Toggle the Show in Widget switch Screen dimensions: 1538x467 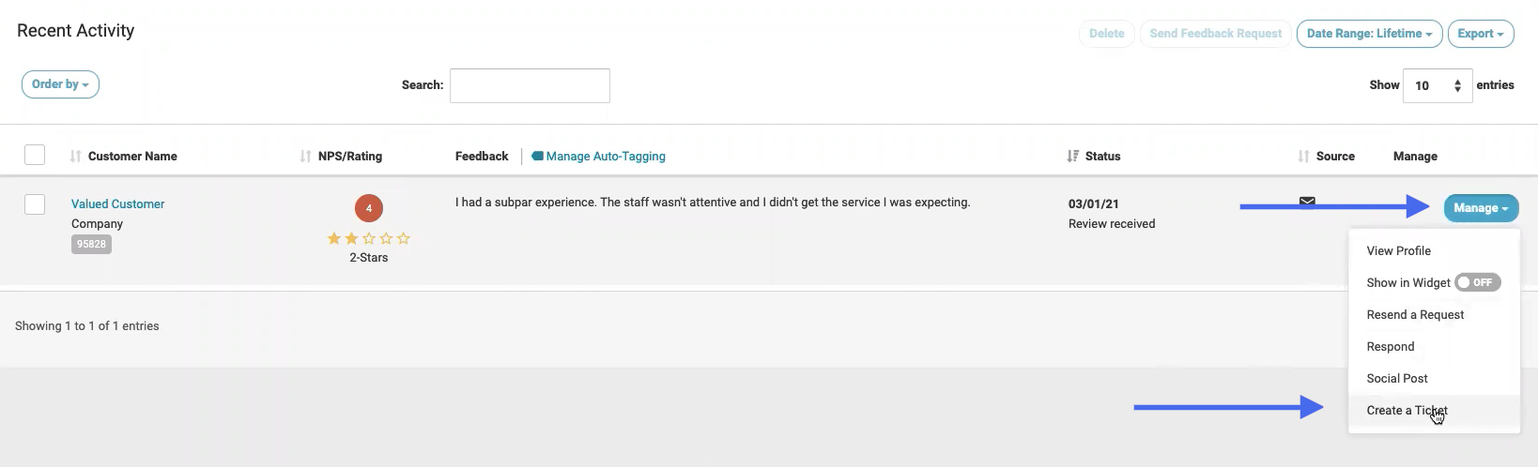[x=1478, y=282]
